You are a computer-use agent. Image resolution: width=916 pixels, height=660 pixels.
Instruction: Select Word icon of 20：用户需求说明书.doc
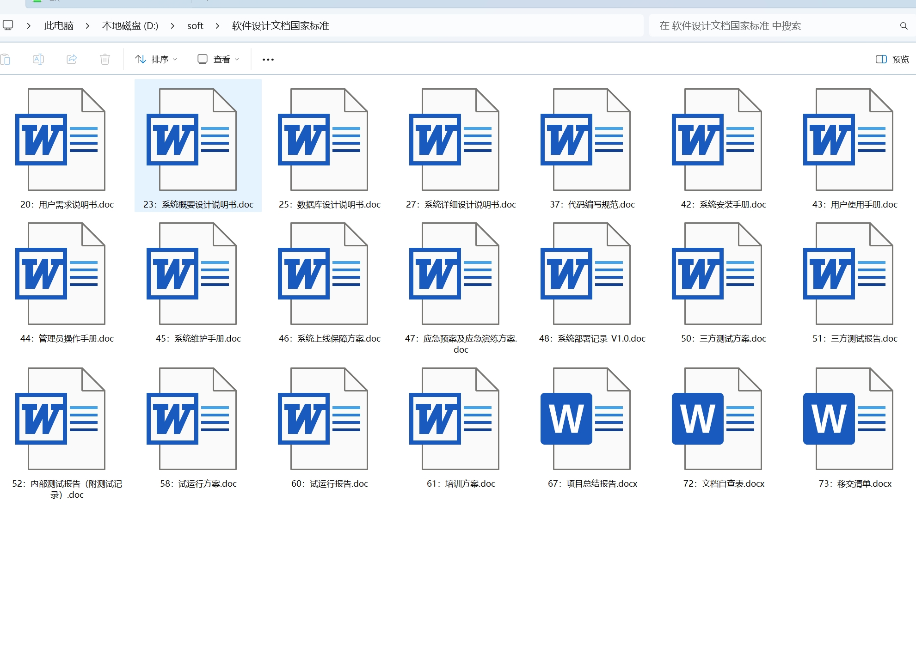(x=61, y=140)
